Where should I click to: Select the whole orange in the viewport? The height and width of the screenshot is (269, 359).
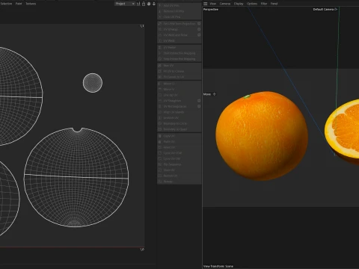pos(262,136)
